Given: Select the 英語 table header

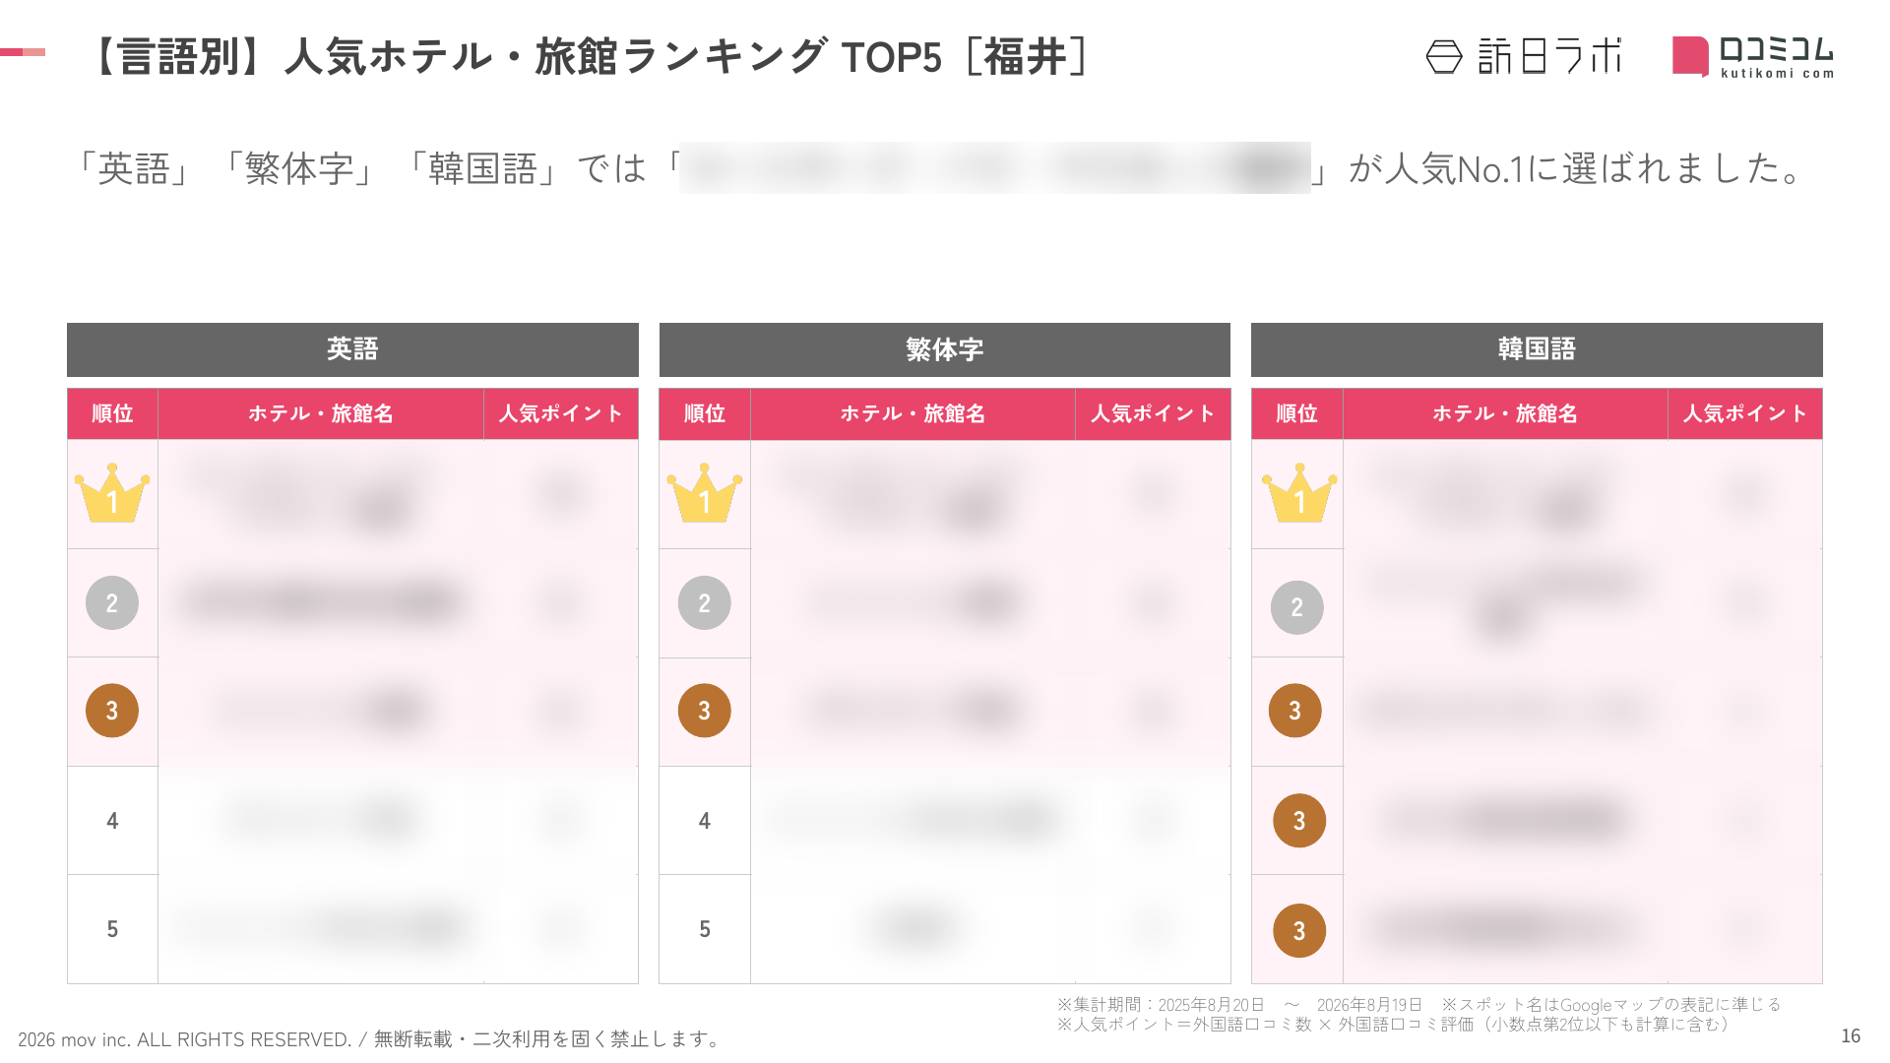Looking at the screenshot, I should (352, 349).
